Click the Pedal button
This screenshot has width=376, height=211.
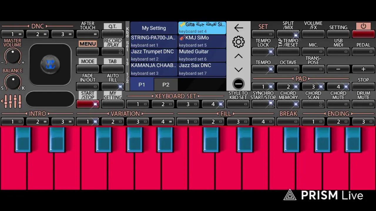tap(363, 52)
